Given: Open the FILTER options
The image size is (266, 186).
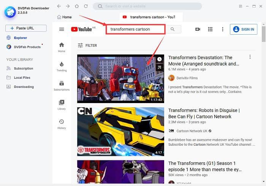Looking at the screenshot, I should click(87, 46).
